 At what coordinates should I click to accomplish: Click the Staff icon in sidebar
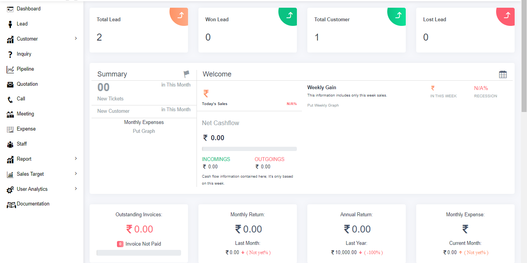(10, 144)
